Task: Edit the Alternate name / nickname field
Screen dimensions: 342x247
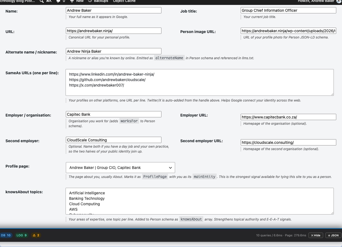Action: pos(114,51)
